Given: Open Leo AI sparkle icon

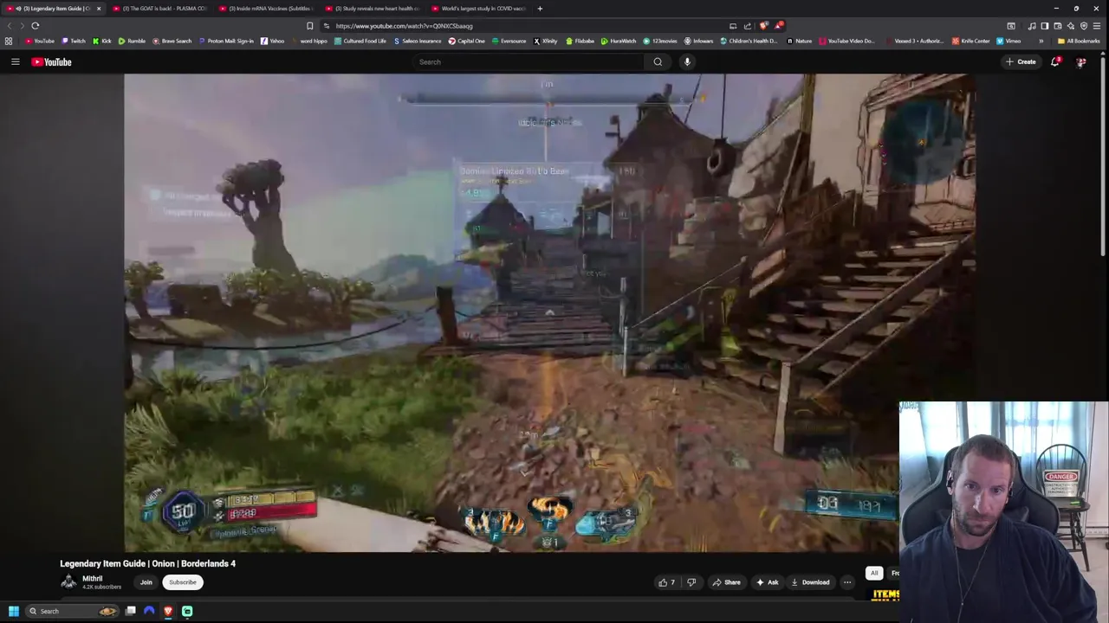Looking at the screenshot, I should click(x=1071, y=26).
